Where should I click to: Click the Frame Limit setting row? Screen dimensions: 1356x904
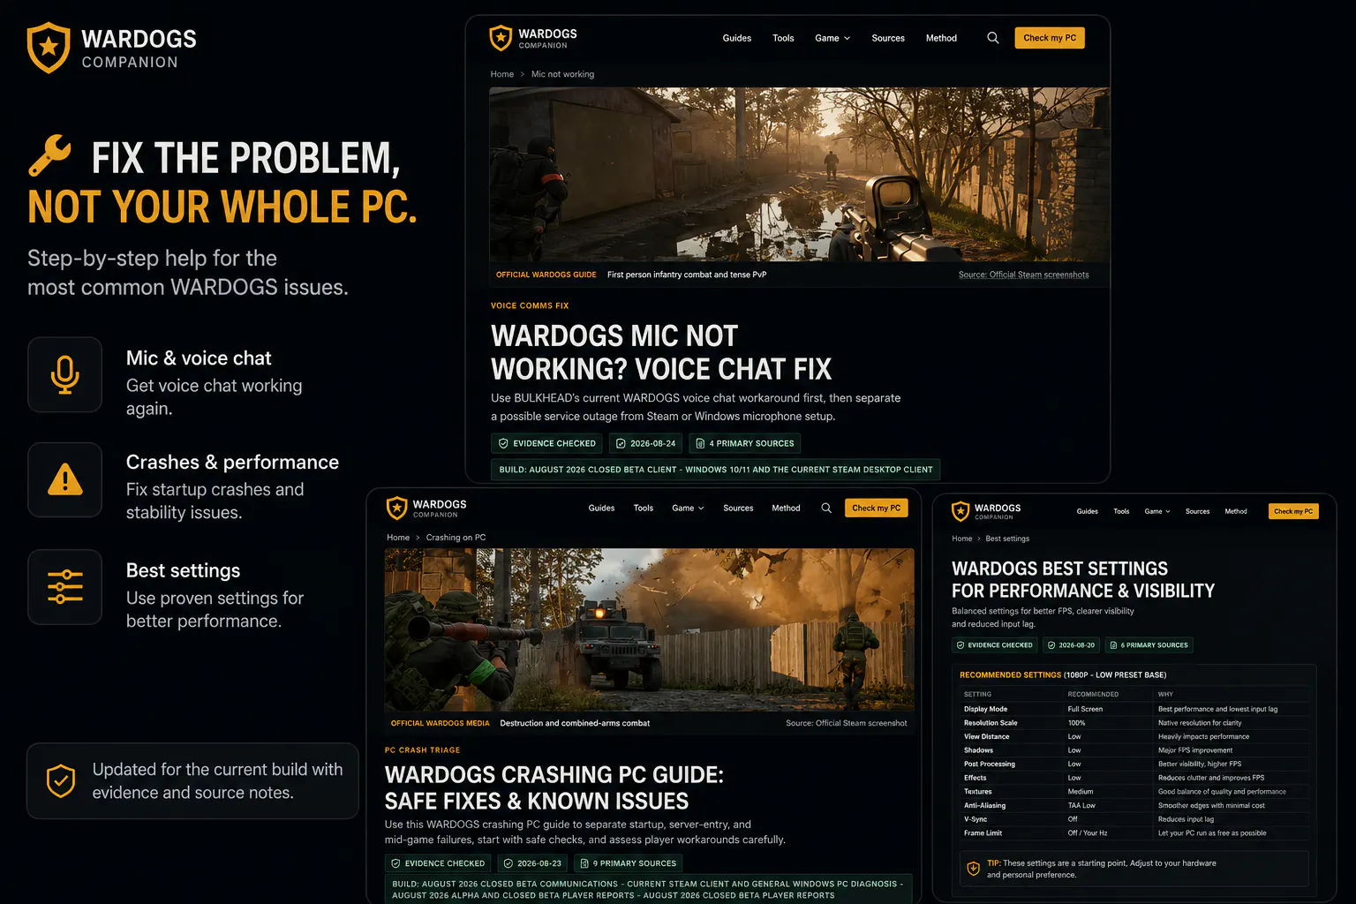pyautogui.click(x=1134, y=833)
